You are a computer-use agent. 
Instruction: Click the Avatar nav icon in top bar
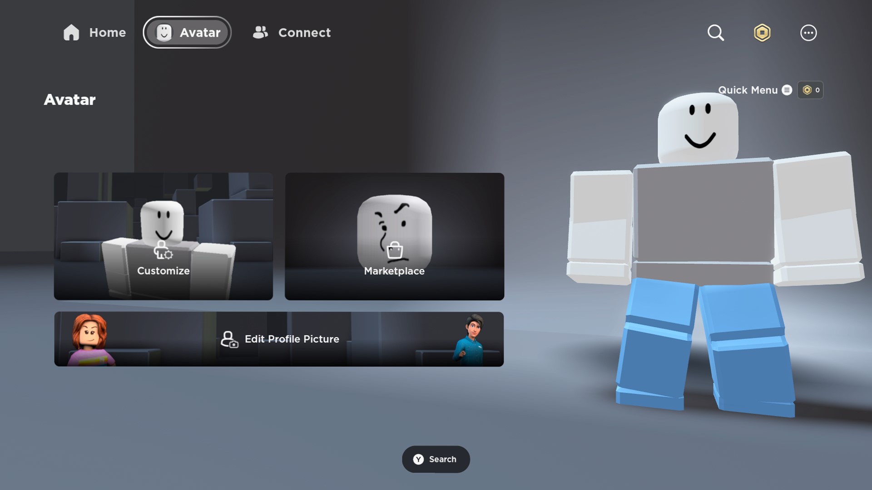(163, 32)
